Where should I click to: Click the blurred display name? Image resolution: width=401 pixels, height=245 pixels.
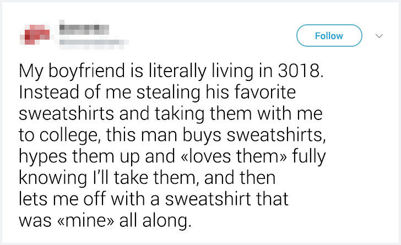84,29
